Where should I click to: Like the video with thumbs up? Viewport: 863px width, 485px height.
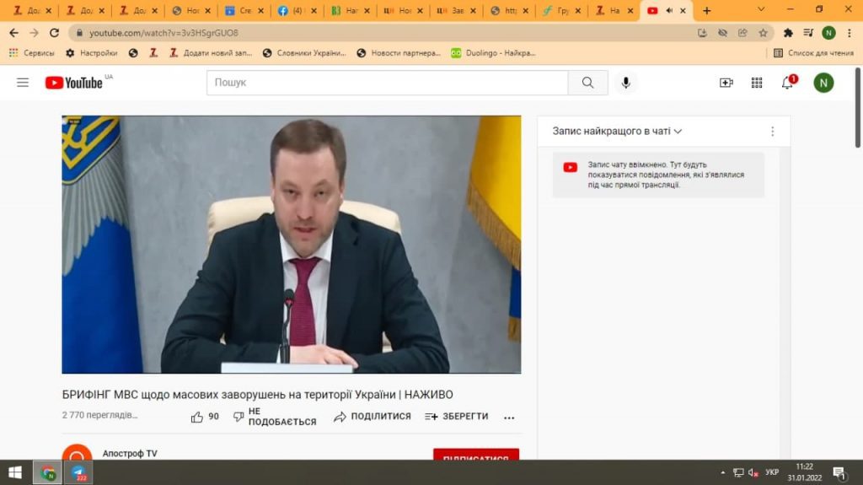coord(197,417)
